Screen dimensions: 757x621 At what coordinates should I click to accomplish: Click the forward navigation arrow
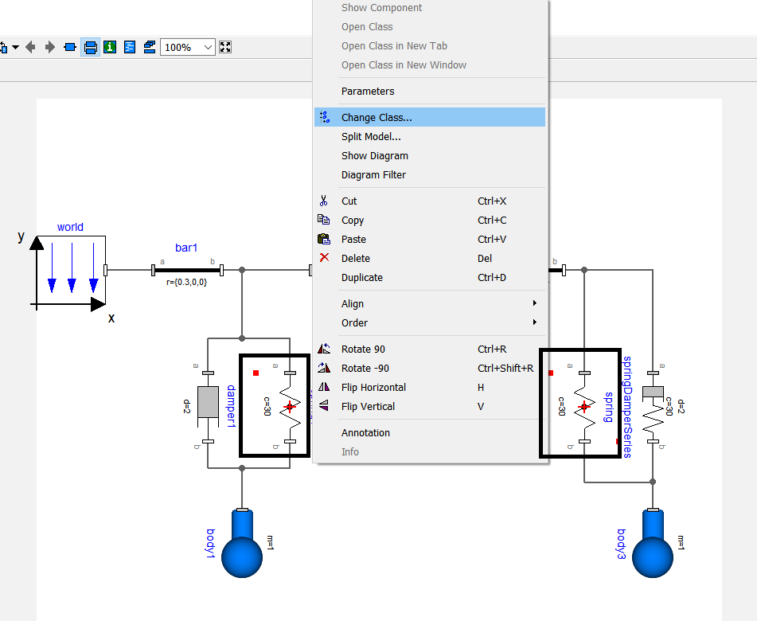(49, 47)
